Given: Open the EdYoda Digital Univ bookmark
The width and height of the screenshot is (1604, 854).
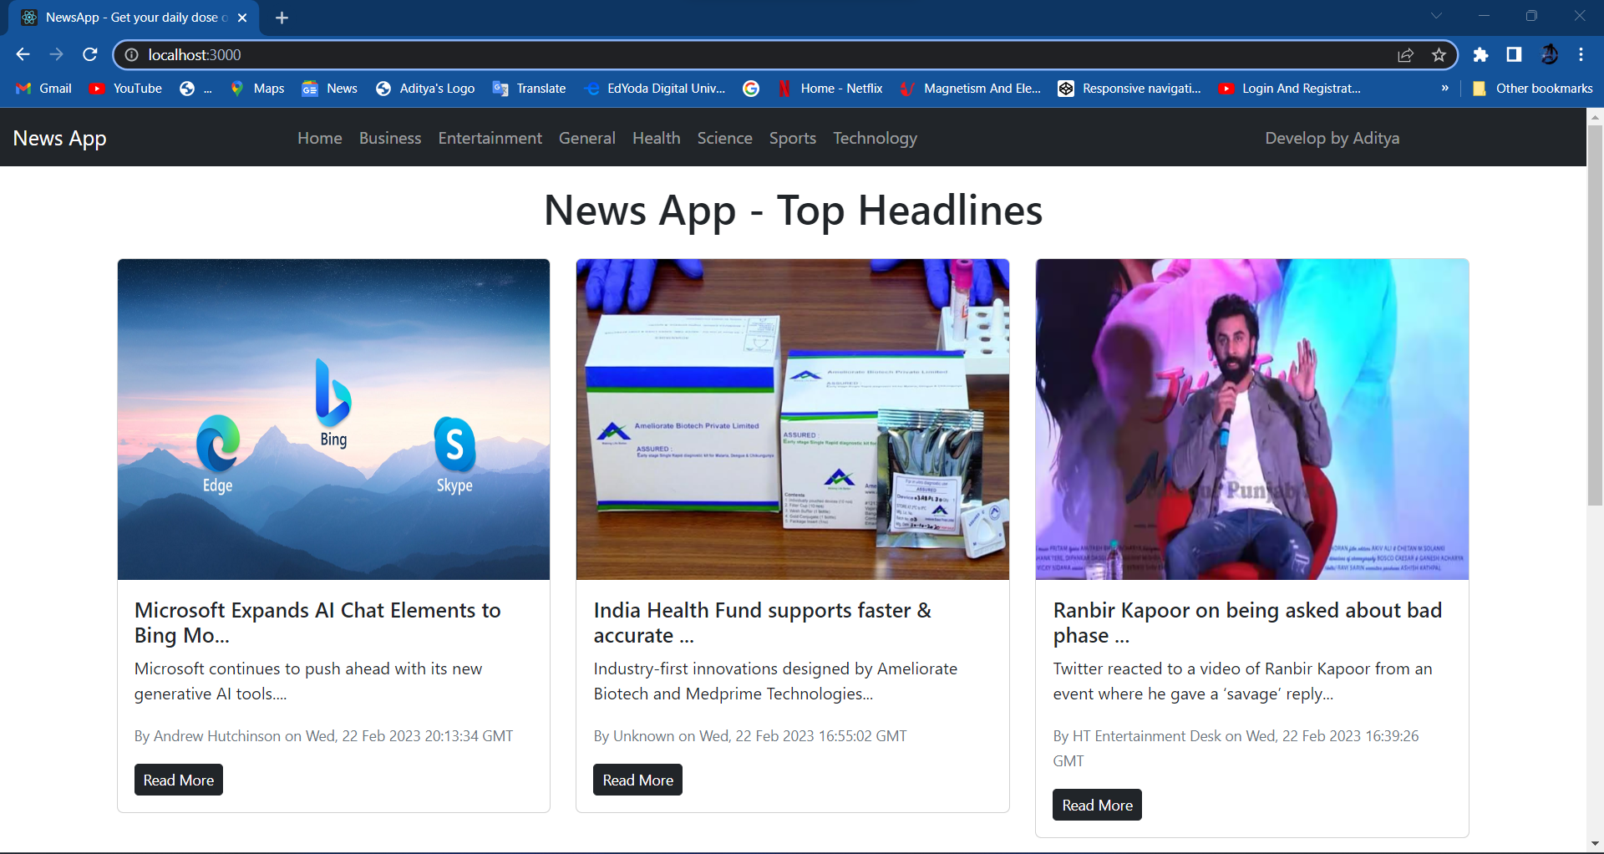Looking at the screenshot, I should point(655,88).
